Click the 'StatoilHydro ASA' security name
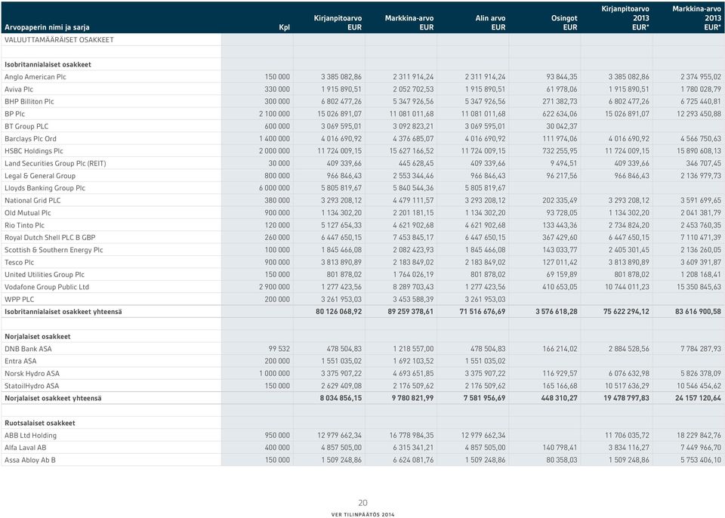The width and height of the screenshot is (725, 518). (32, 386)
